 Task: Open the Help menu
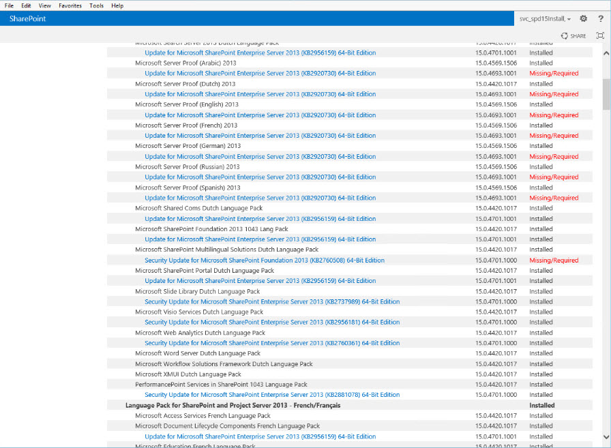click(x=117, y=5)
